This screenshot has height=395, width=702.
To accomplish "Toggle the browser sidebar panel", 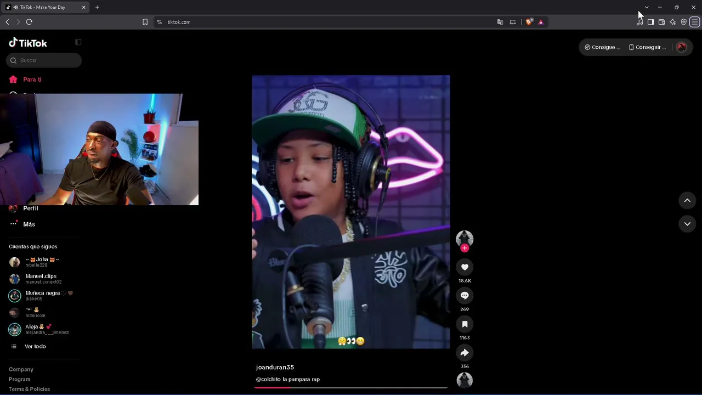I will (650, 22).
